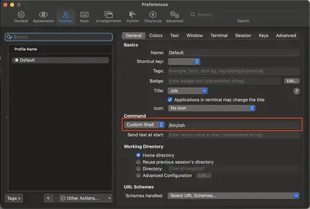Image resolution: width=310 pixels, height=209 pixels.
Task: Open the Pointer preferences icon
Action: tap(133, 14)
